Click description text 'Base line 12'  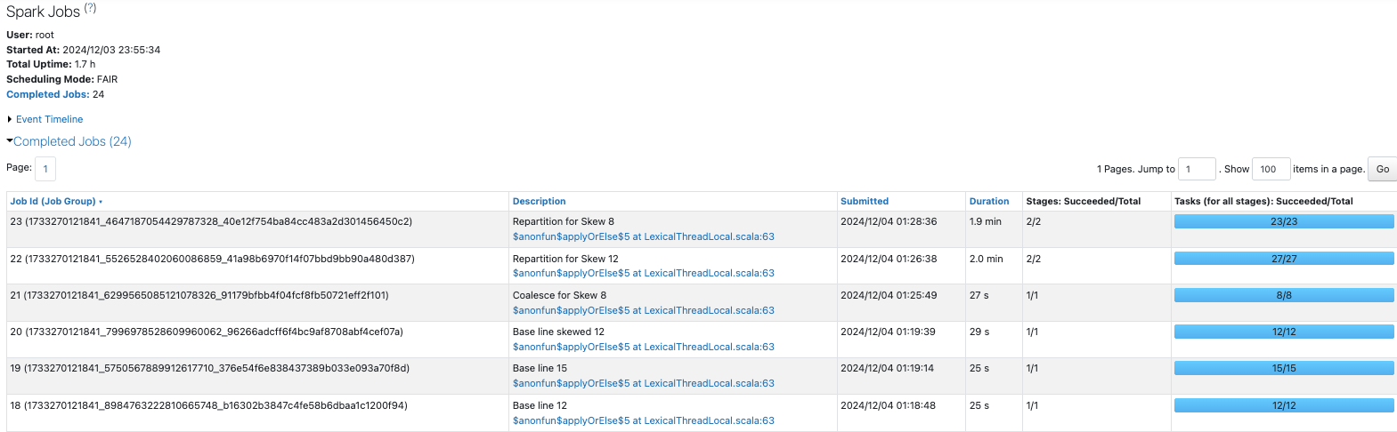point(540,405)
